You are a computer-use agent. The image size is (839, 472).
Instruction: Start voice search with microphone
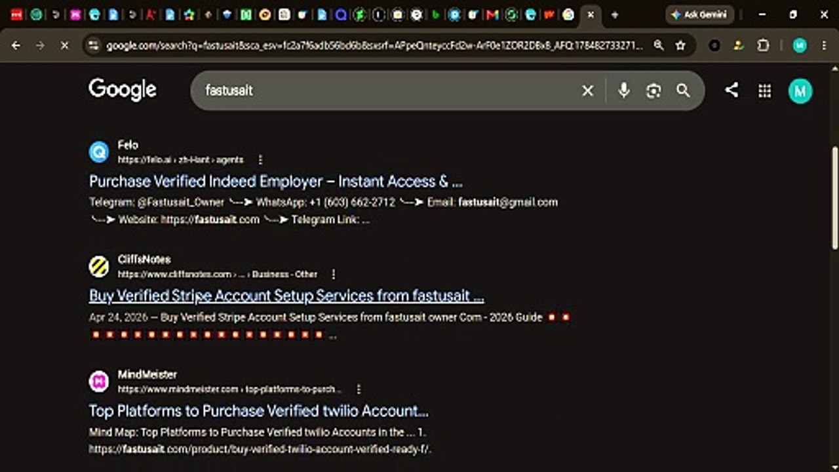pyautogui.click(x=623, y=90)
